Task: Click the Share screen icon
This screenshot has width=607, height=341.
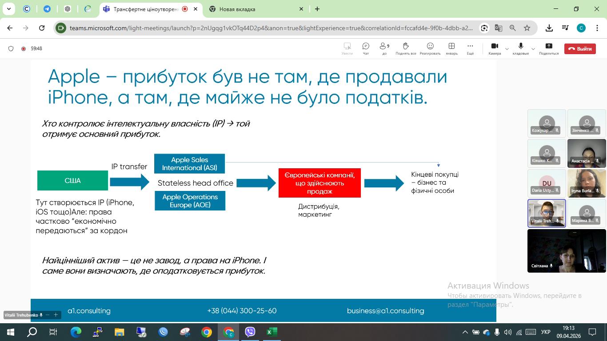Action: click(549, 48)
